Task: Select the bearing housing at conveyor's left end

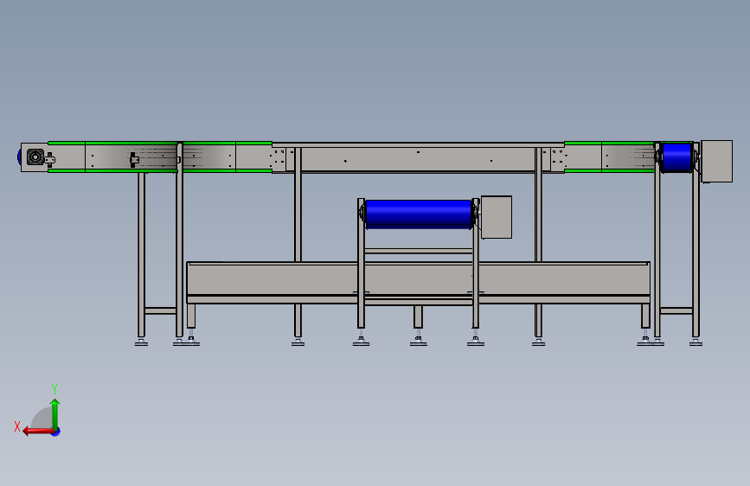Action: pos(35,157)
